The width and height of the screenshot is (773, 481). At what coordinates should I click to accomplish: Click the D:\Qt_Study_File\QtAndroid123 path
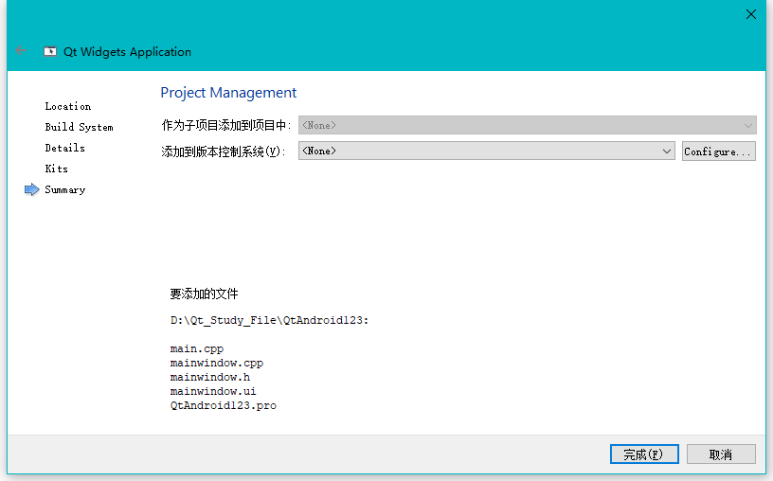coord(269,320)
